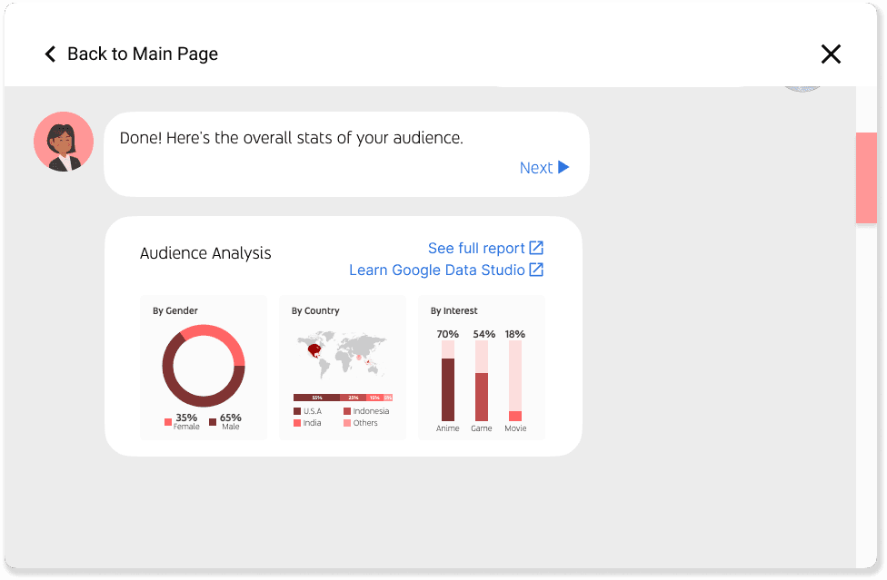
Task: Click the U.S.A legend color swatch
Action: 297,411
